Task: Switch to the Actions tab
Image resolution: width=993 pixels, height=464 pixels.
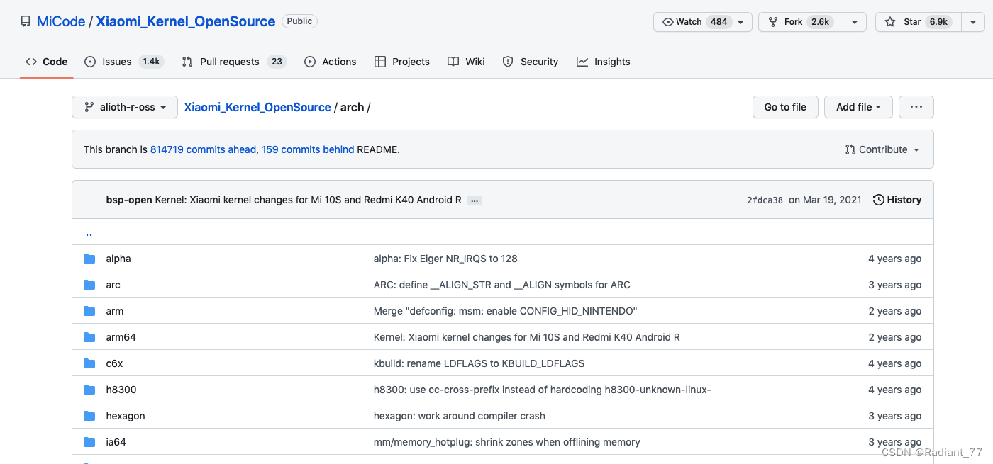Action: pyautogui.click(x=330, y=62)
